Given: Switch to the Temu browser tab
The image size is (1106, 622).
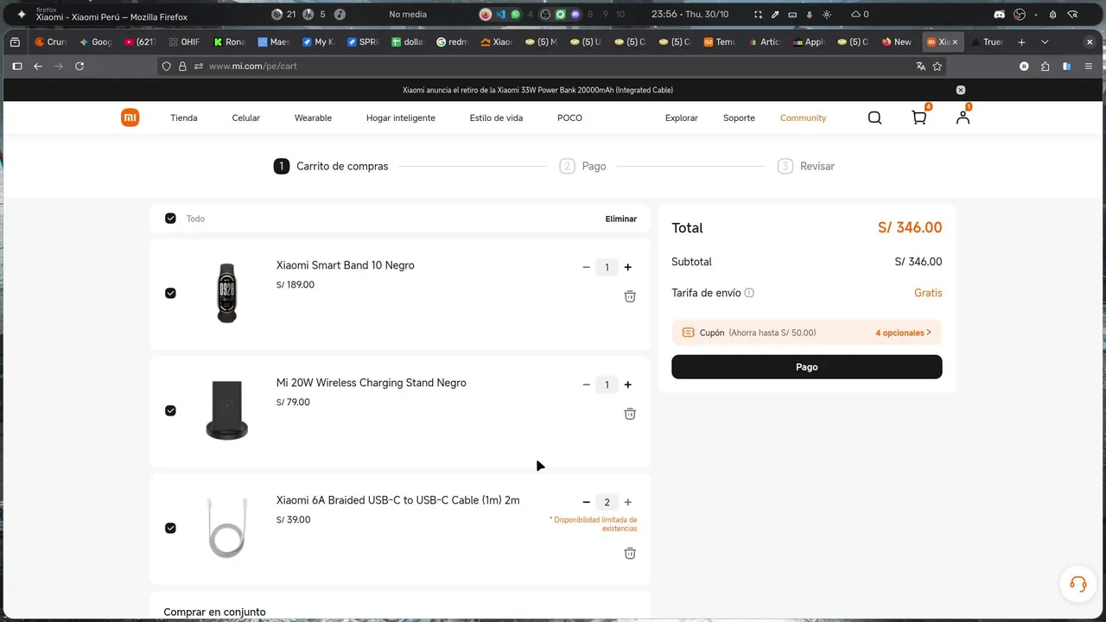Looking at the screenshot, I should coord(719,41).
